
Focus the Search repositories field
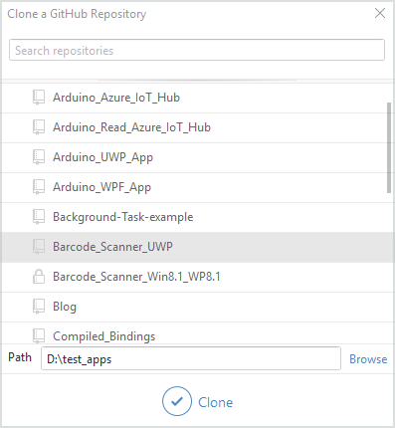(197, 50)
